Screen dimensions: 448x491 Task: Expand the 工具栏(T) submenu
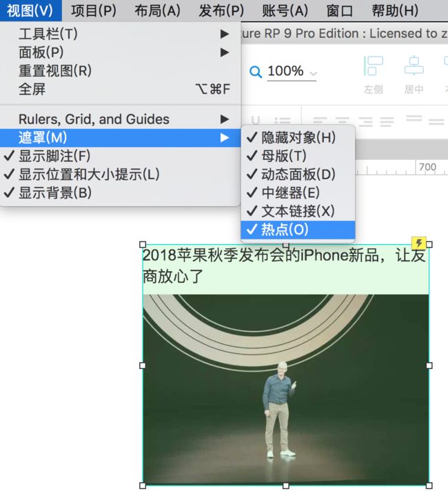(120, 34)
